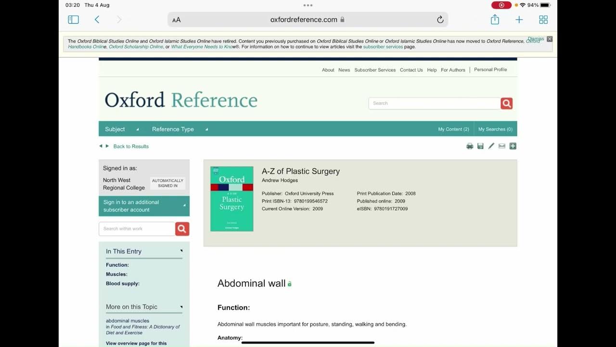This screenshot has height=347, width=616.
Task: Click the green lock icon beside Abdominal wall
Action: [289, 284]
